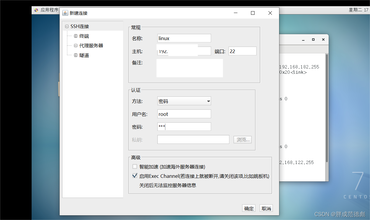Click the terminal window's vertical scrollbar
Image resolution: width=370 pixels, height=220 pixels.
[x=327, y=108]
